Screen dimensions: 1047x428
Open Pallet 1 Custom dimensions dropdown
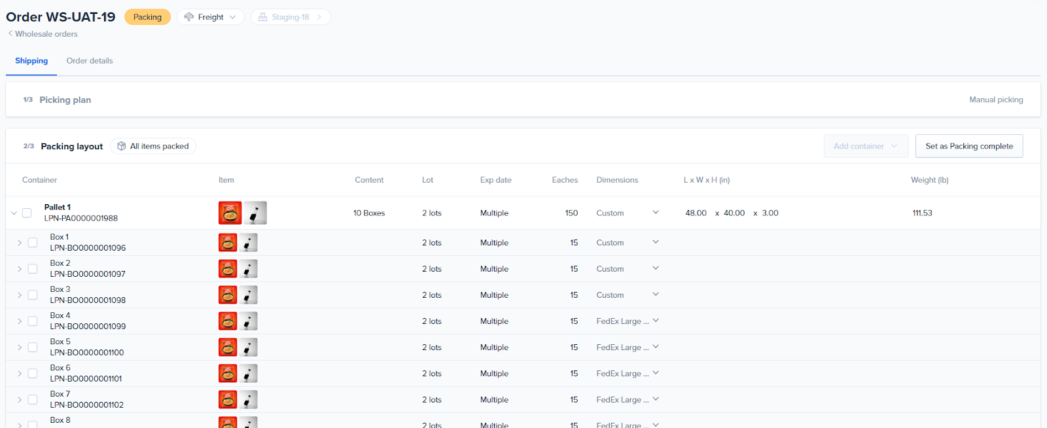pyautogui.click(x=656, y=213)
